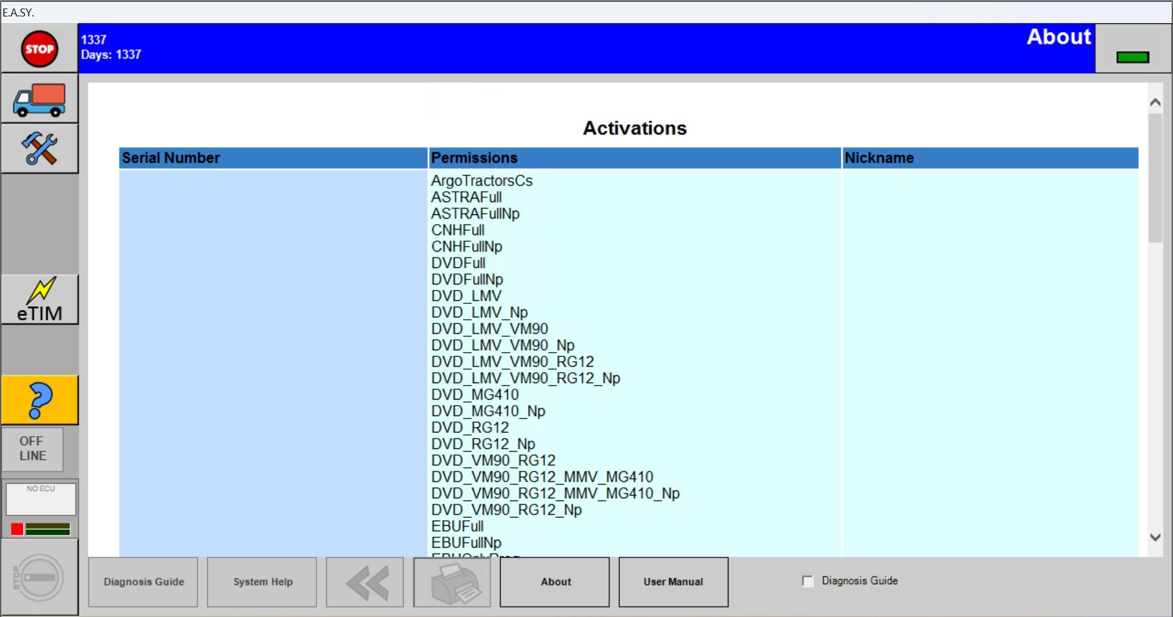Select the truck vehicle icon in sidebar

click(x=38, y=99)
